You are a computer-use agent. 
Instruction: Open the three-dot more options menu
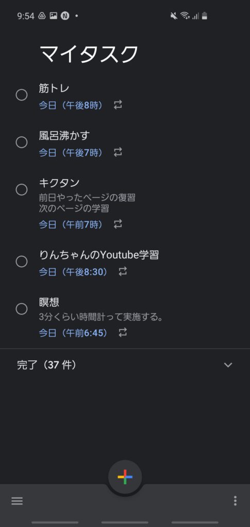[x=235, y=501]
